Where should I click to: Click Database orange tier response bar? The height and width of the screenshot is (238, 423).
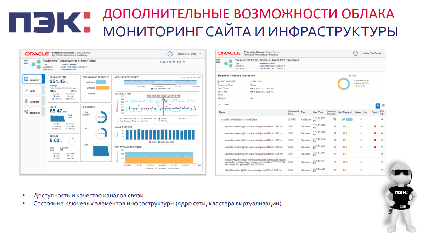[x=103, y=88]
